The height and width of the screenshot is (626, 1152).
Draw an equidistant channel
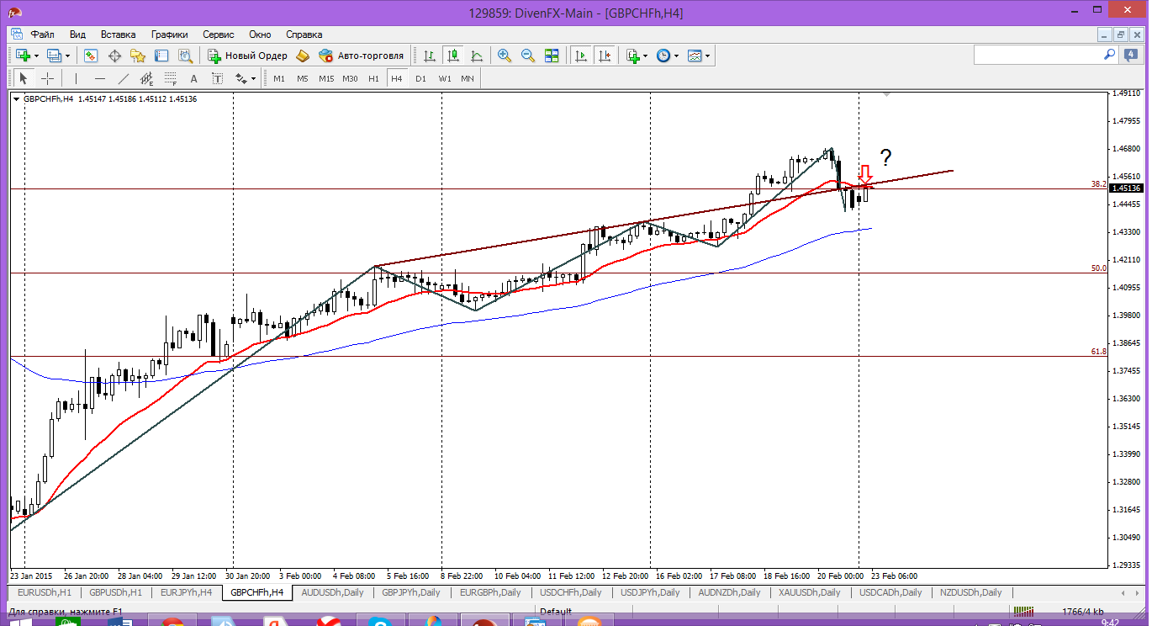[147, 78]
